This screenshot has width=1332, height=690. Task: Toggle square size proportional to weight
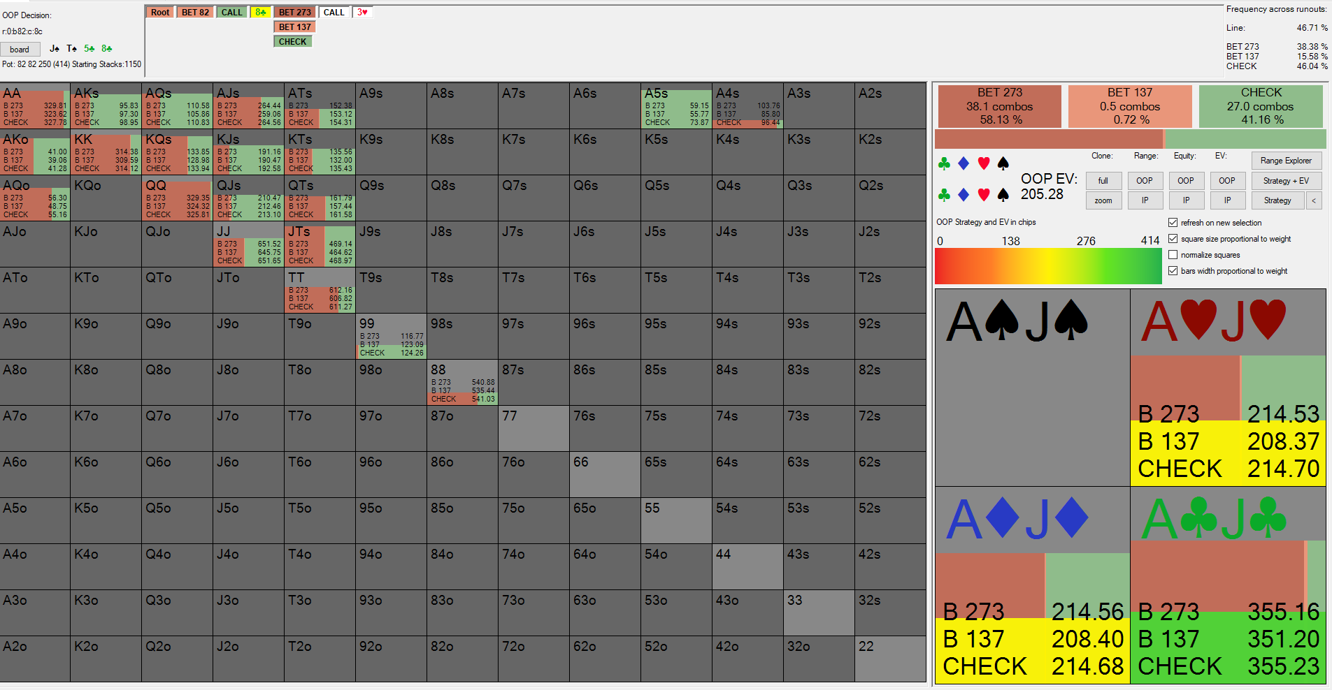1173,239
